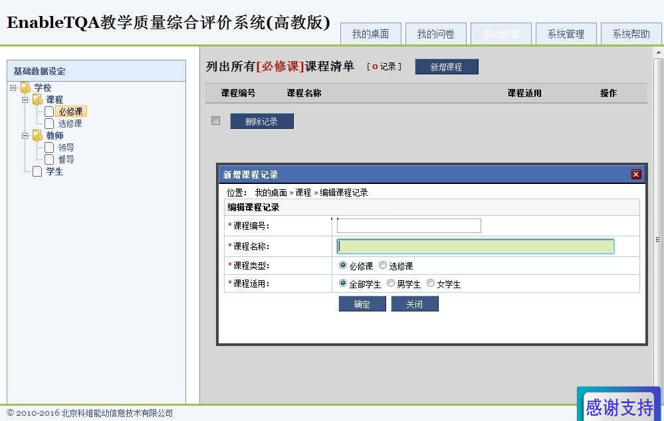This screenshot has width=664, height=421.
Task: Switch to 基础数据 tab
Action: 501,34
